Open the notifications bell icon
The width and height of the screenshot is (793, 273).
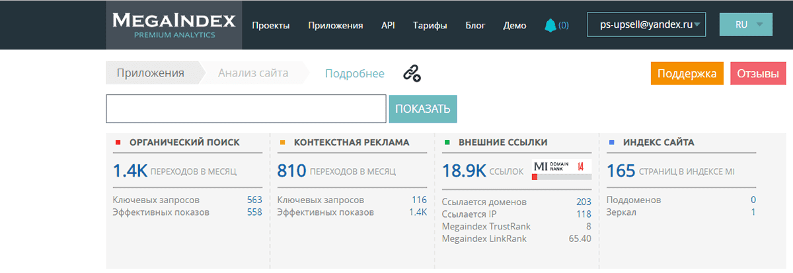(x=550, y=25)
